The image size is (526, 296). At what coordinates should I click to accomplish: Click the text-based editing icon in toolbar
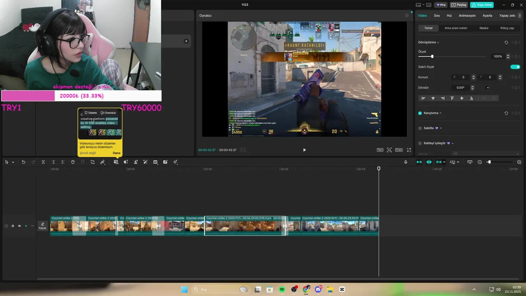coord(116,162)
